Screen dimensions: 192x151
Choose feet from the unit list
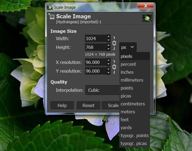click(135, 120)
